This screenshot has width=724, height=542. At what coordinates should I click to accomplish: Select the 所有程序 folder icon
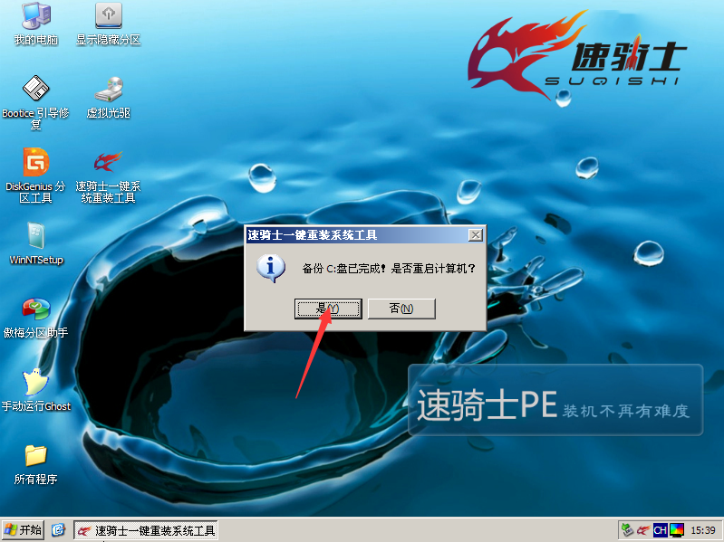point(35,463)
